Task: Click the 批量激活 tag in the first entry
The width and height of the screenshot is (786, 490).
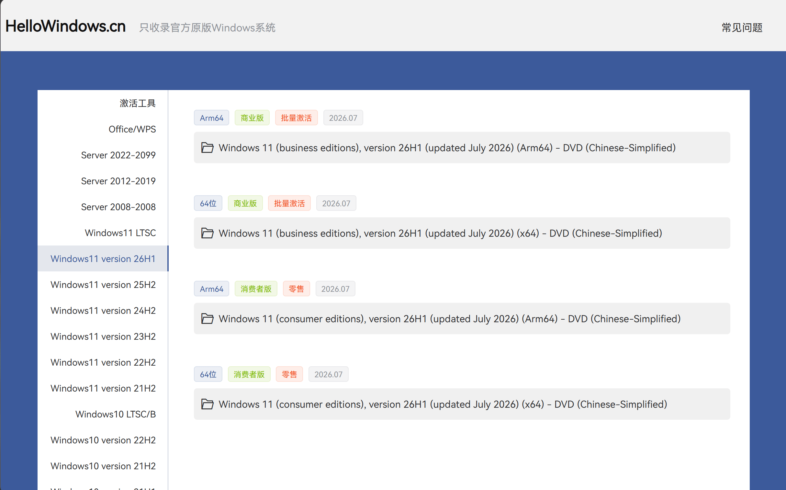Action: [296, 118]
